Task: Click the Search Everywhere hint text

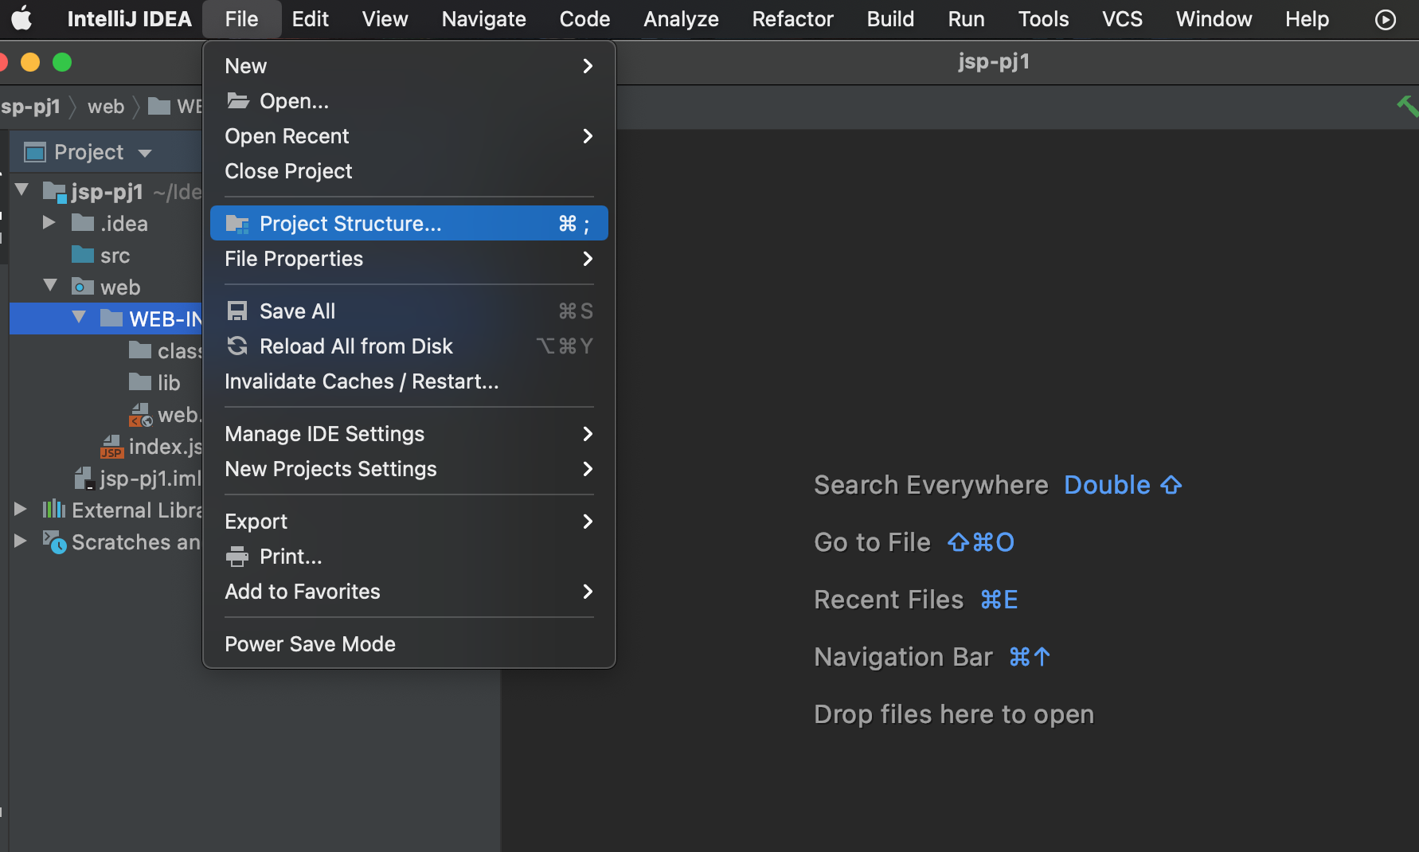Action: pyautogui.click(x=931, y=485)
